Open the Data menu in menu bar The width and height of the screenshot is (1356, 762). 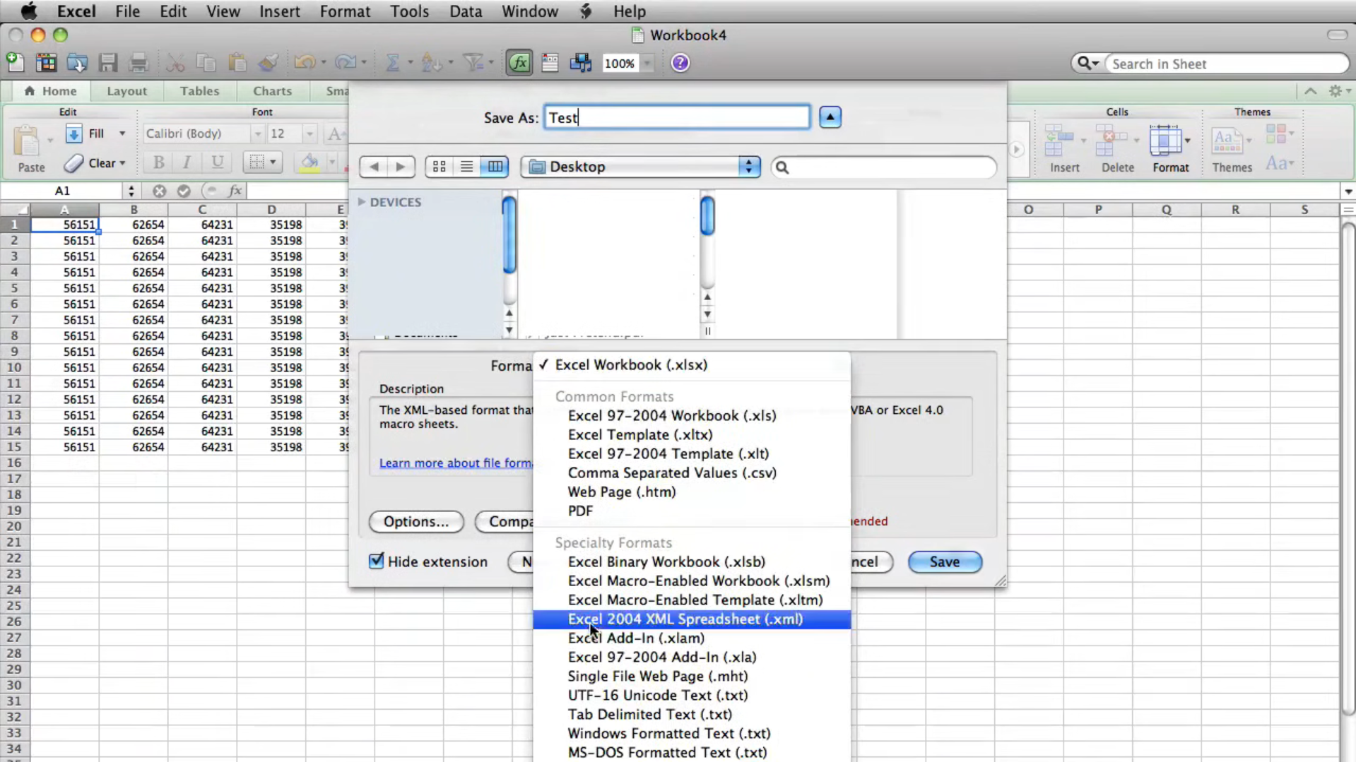click(466, 11)
